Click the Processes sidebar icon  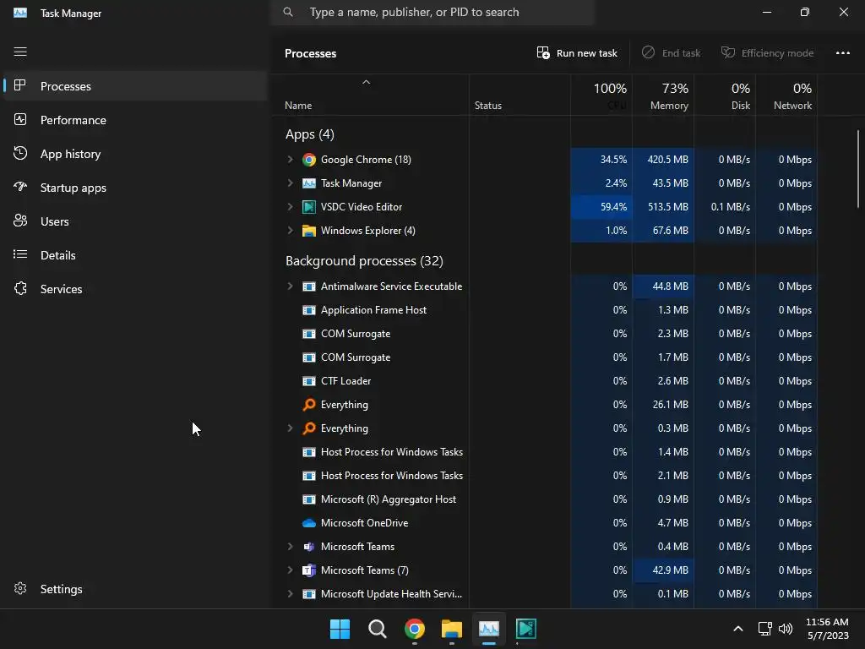click(x=20, y=85)
